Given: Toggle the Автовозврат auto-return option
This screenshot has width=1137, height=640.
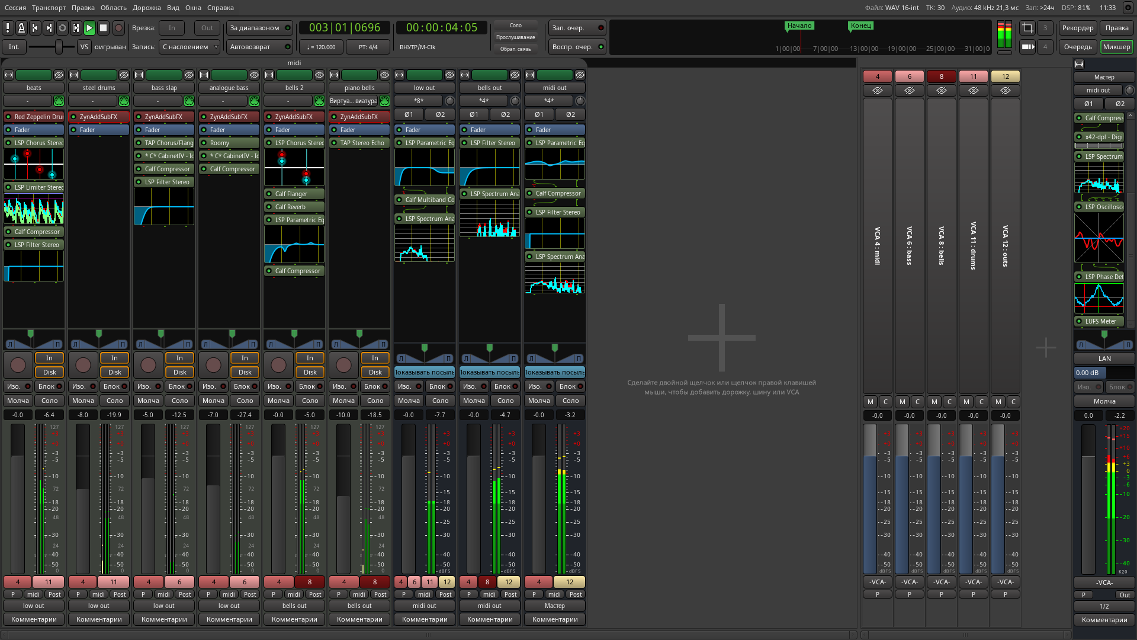Looking at the screenshot, I should pos(259,47).
